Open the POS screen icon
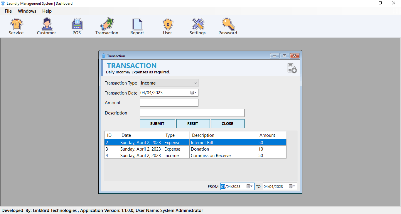The image size is (401, 214). pos(77,26)
